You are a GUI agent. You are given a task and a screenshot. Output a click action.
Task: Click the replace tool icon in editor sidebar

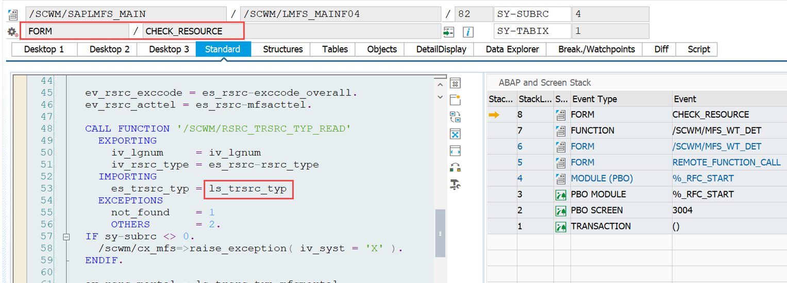[455, 117]
